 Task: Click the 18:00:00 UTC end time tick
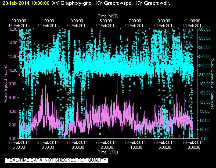pyautogui.click(x=193, y=145)
